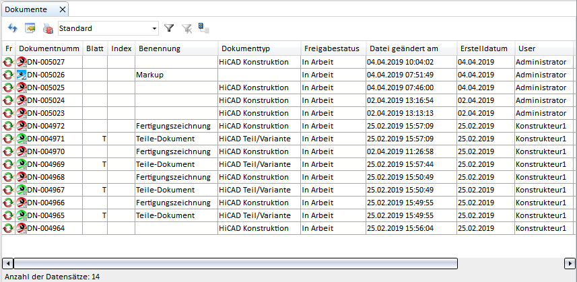Click the printer report toolbar icon
Screen dimensions: 577x282
click(x=48, y=28)
